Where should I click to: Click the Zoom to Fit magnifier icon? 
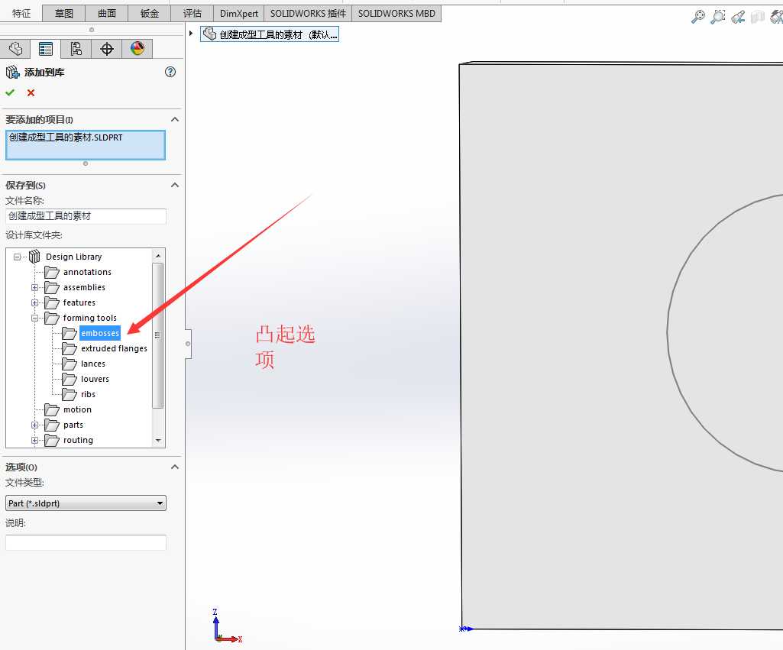click(697, 17)
